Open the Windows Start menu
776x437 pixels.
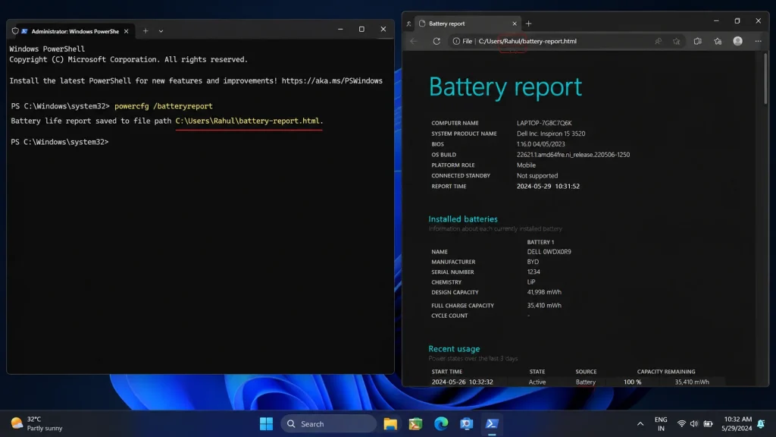266,423
